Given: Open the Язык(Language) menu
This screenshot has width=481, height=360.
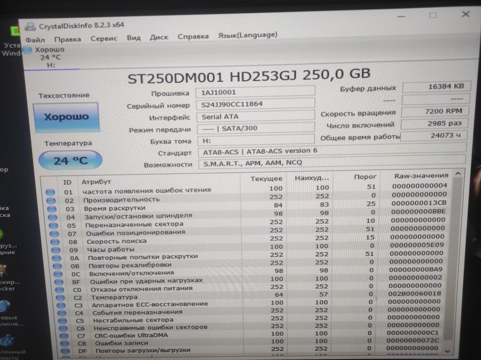Looking at the screenshot, I should tap(247, 35).
